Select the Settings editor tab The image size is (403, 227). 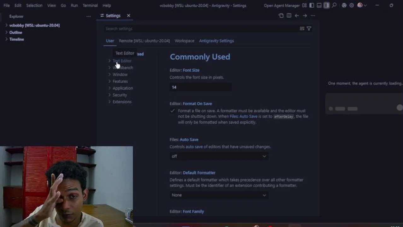pos(113,15)
